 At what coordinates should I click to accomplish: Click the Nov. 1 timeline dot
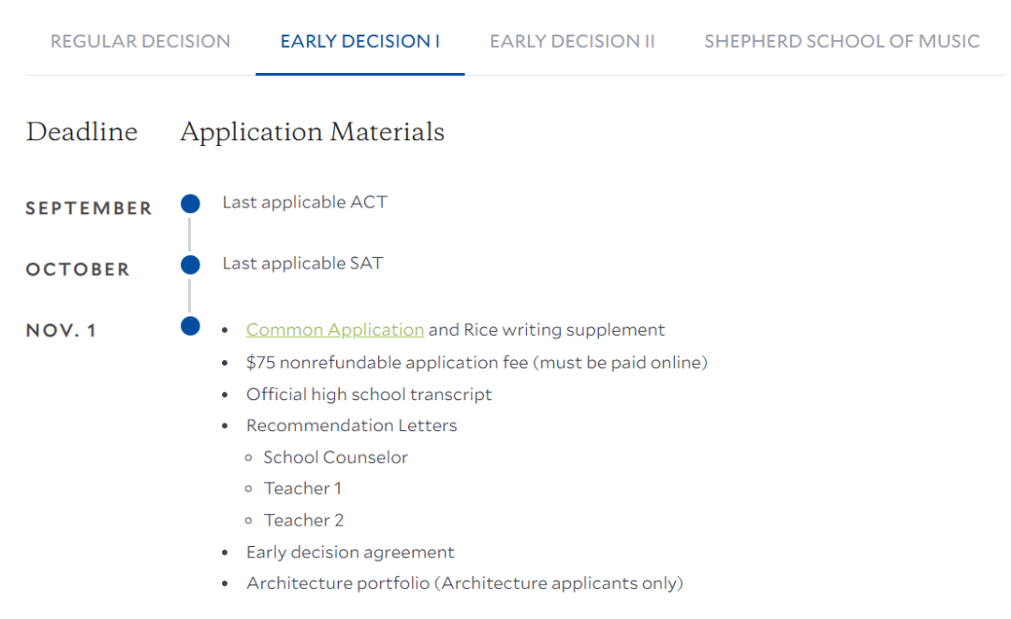coord(190,326)
